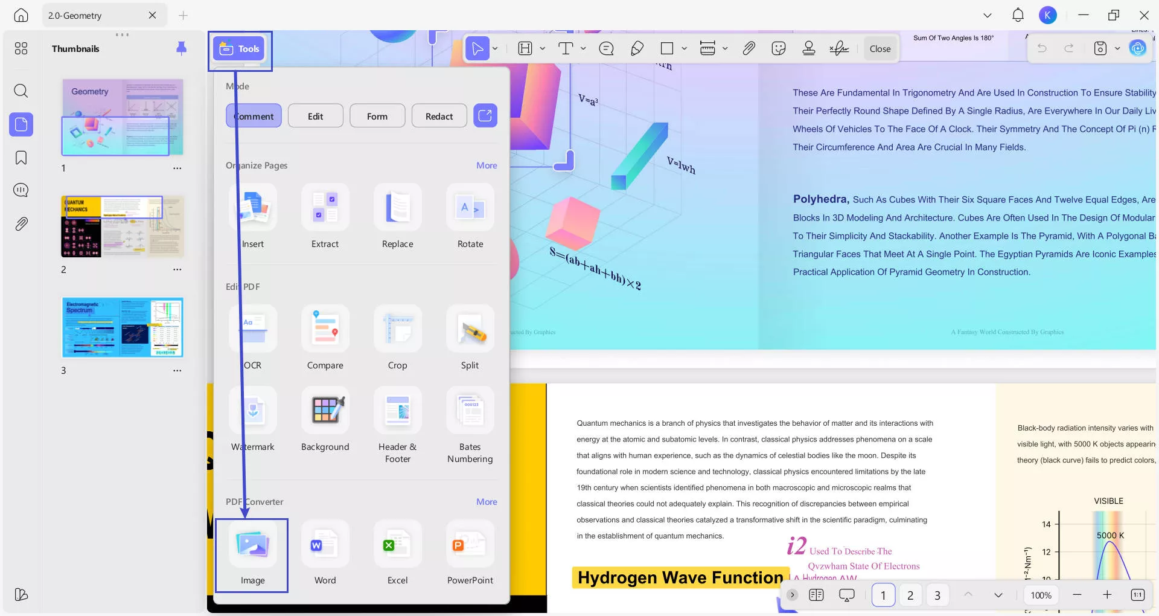Switch to Form mode
Viewport: 1159px width, 616px height.
coord(377,115)
